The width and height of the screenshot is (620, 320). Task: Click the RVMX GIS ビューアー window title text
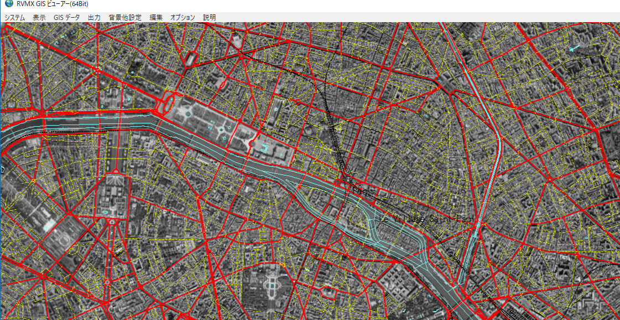click(53, 4)
